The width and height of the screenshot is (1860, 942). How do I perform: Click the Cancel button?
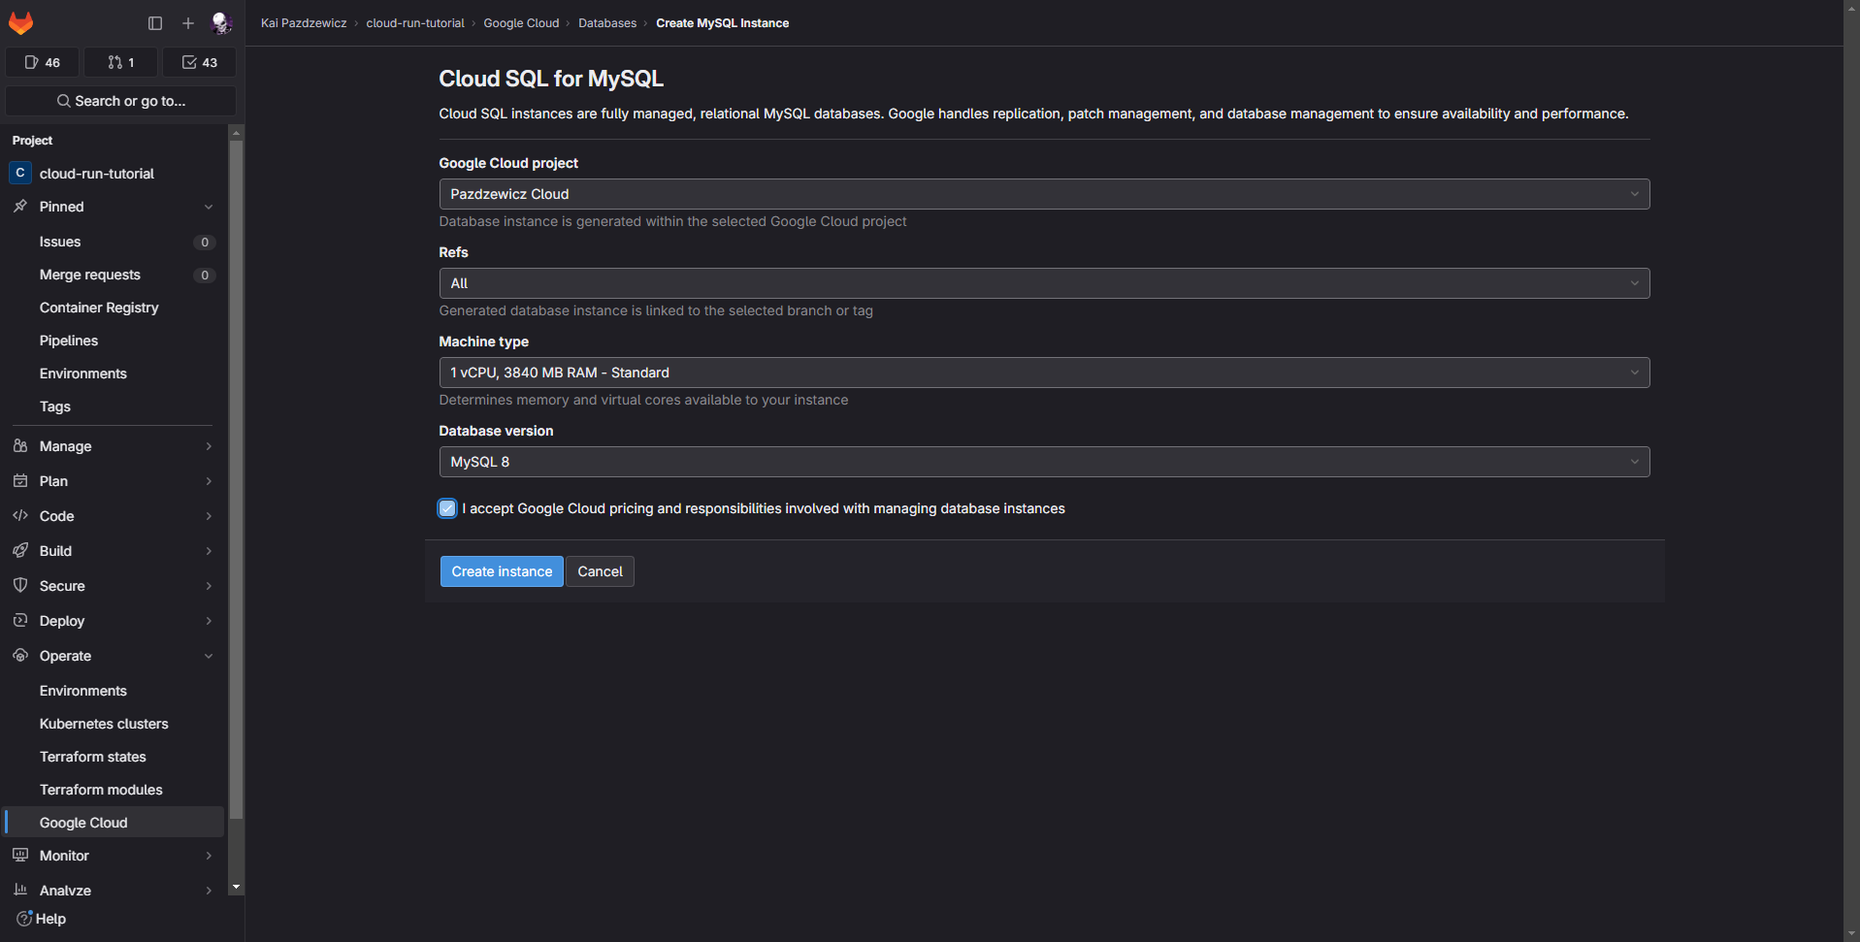(600, 571)
